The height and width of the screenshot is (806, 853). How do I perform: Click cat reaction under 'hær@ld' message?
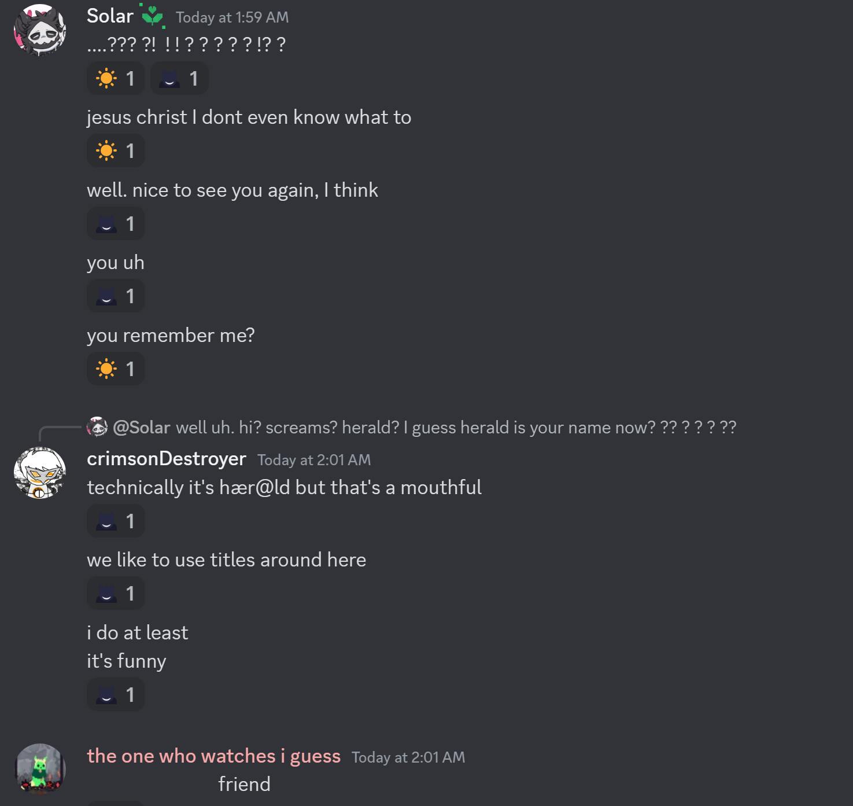(x=116, y=521)
